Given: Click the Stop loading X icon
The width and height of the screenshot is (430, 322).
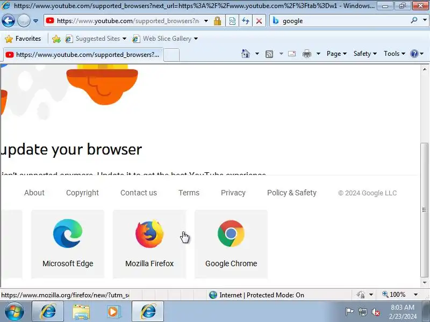Looking at the screenshot, I should point(259,21).
